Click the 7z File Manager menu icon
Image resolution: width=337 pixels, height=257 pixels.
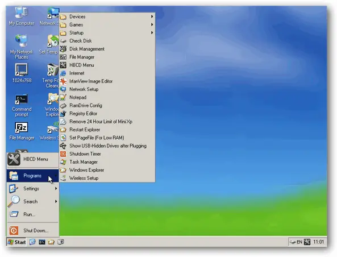(63, 57)
